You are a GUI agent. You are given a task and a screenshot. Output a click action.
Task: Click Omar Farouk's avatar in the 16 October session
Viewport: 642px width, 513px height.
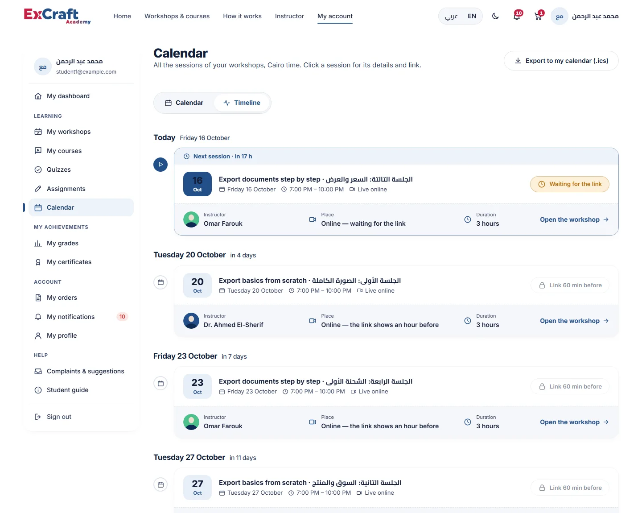(191, 219)
